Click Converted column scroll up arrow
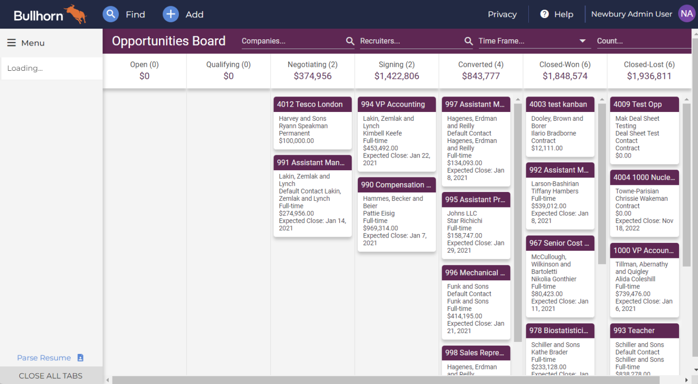This screenshot has height=384, width=698. click(518, 100)
